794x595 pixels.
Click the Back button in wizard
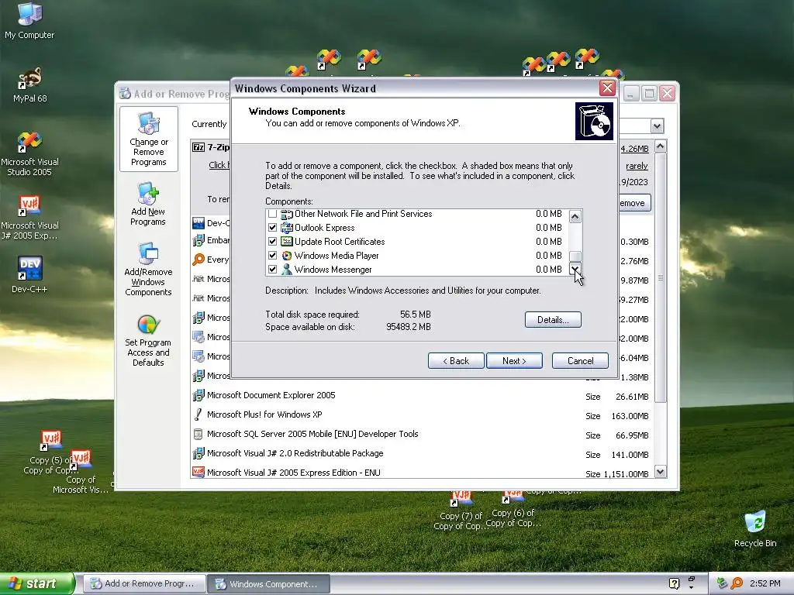pyautogui.click(x=456, y=361)
